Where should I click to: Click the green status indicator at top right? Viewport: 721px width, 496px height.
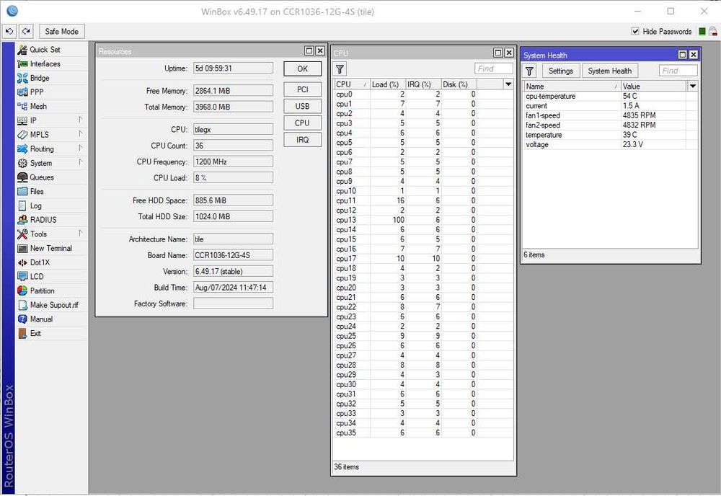point(702,31)
